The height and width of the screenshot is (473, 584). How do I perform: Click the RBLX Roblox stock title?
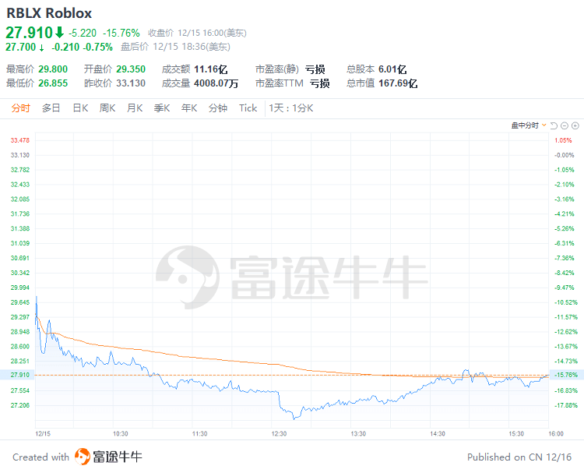click(x=49, y=13)
